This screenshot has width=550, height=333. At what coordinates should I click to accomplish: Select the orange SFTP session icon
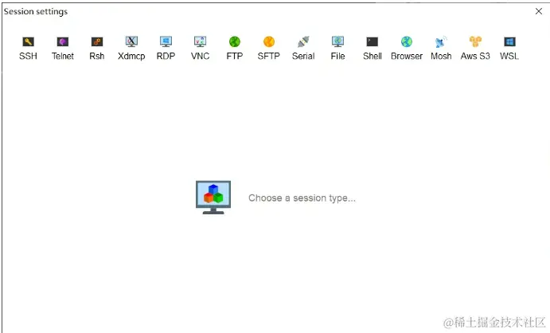tap(269, 41)
